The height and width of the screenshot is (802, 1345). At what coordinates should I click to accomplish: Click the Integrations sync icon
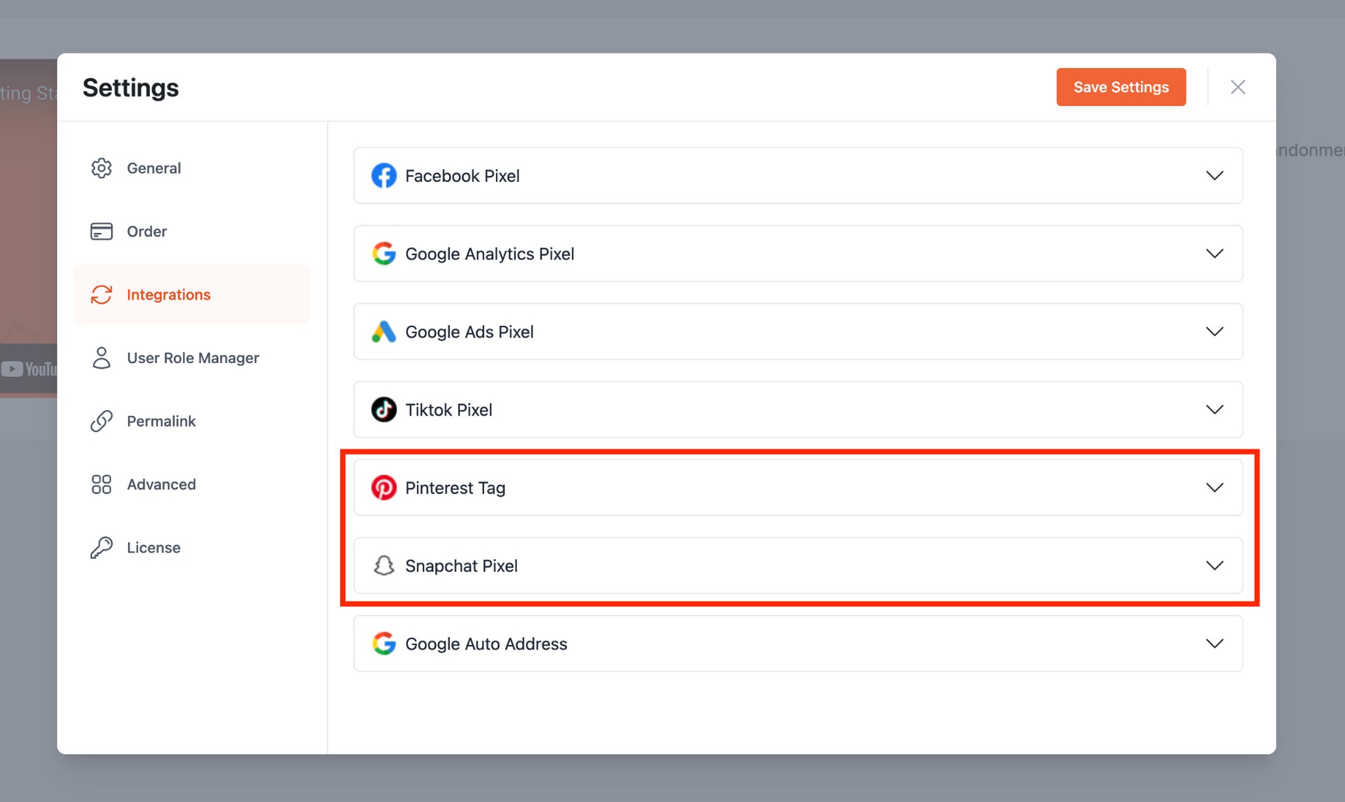tap(101, 294)
